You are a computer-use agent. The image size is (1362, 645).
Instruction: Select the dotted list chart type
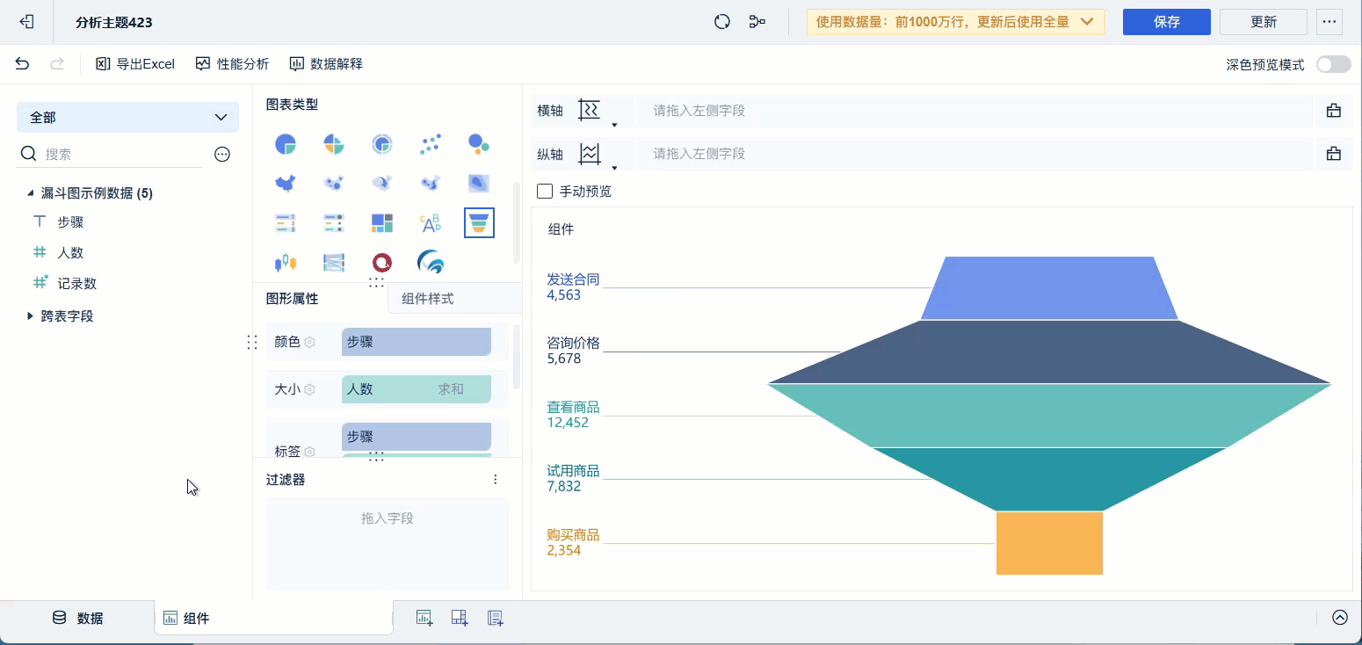point(334,223)
